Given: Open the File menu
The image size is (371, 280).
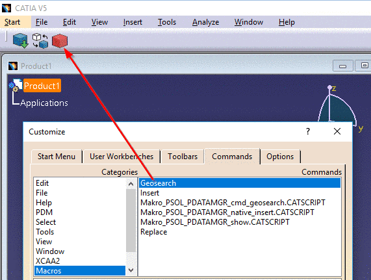Looking at the screenshot, I should click(x=42, y=22).
